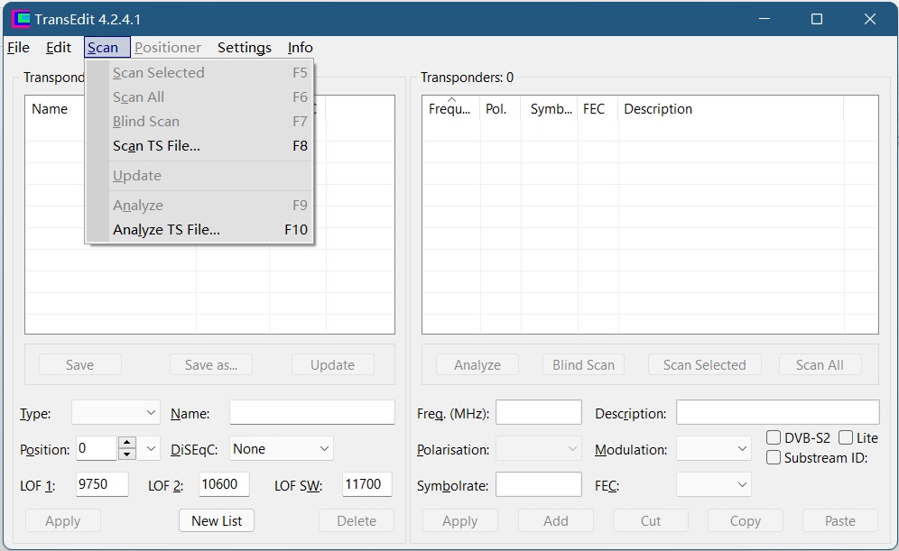Click the Description text field
Screen dimensions: 899x551
coord(776,413)
